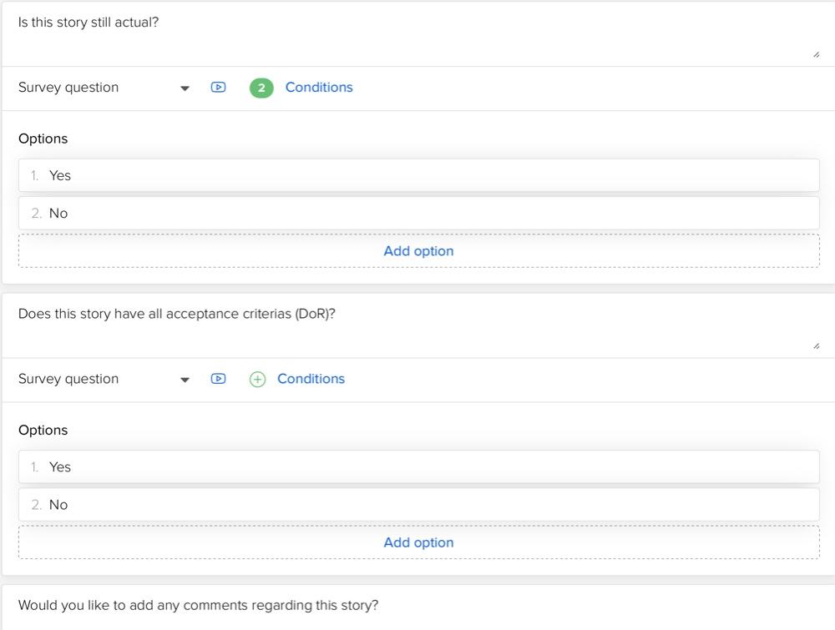Open the green 2 conditions badge
The height and width of the screenshot is (630, 835).
click(261, 88)
